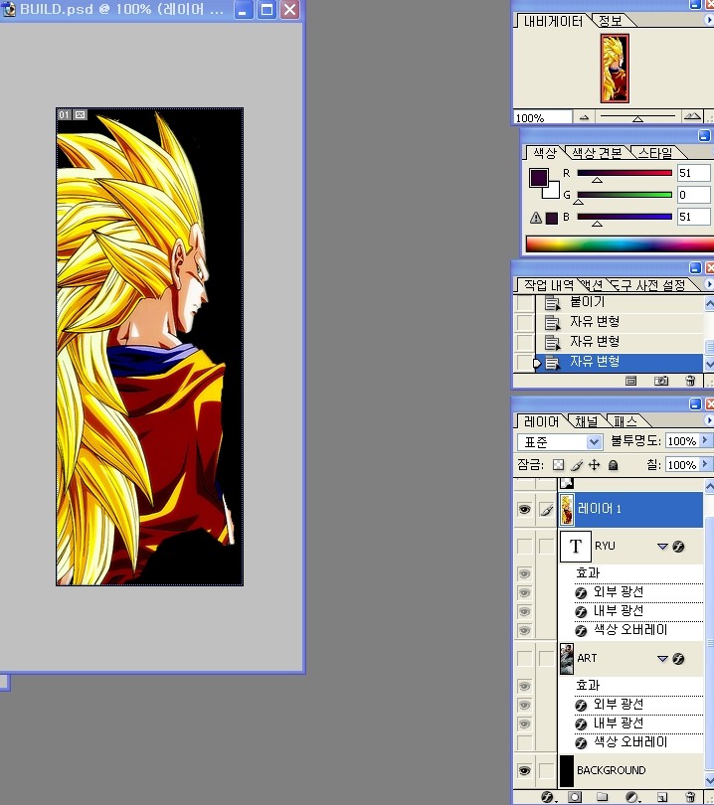Image resolution: width=714 pixels, height=805 pixels.
Task: Hide the BACKGROUND layer eye icon
Action: 524,770
